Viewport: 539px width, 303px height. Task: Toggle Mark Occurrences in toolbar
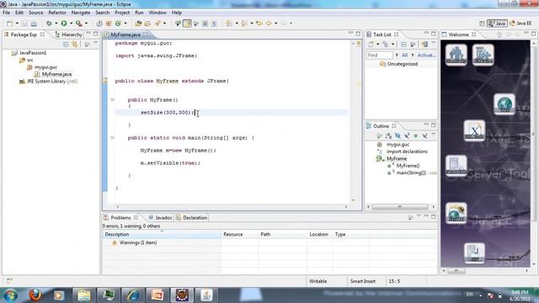pos(187,24)
